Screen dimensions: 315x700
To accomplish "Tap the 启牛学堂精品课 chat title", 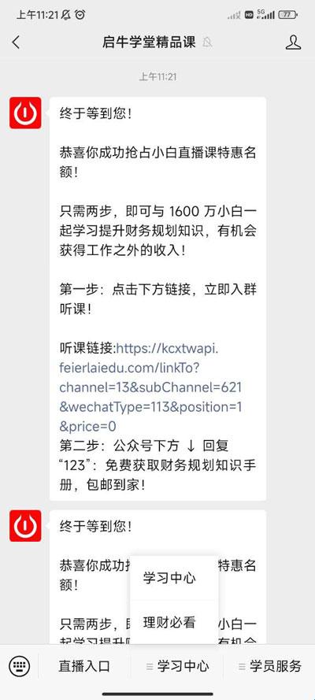I will [149, 43].
